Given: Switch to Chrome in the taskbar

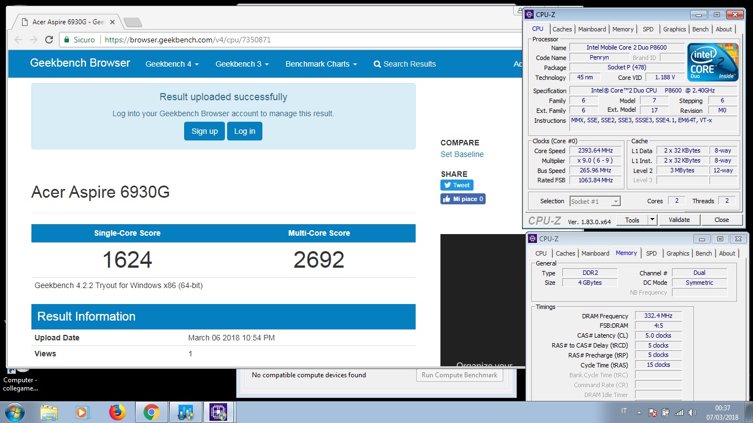Looking at the screenshot, I should click(151, 412).
